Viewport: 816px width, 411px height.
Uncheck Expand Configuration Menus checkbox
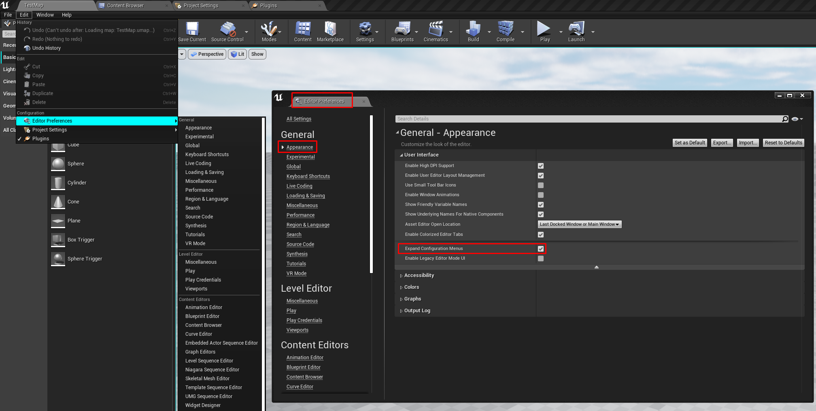(x=541, y=249)
